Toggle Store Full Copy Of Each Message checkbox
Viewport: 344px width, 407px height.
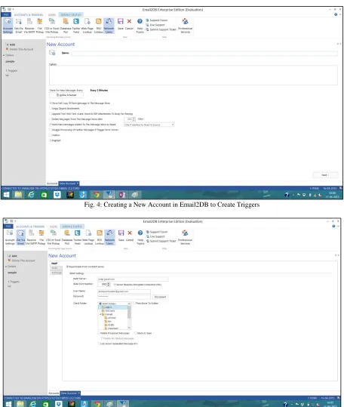51,103
